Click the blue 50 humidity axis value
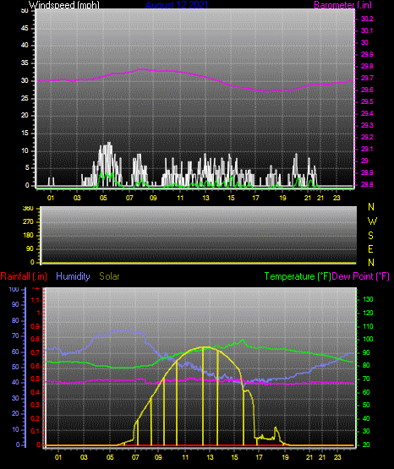The image size is (394, 469). (15, 367)
